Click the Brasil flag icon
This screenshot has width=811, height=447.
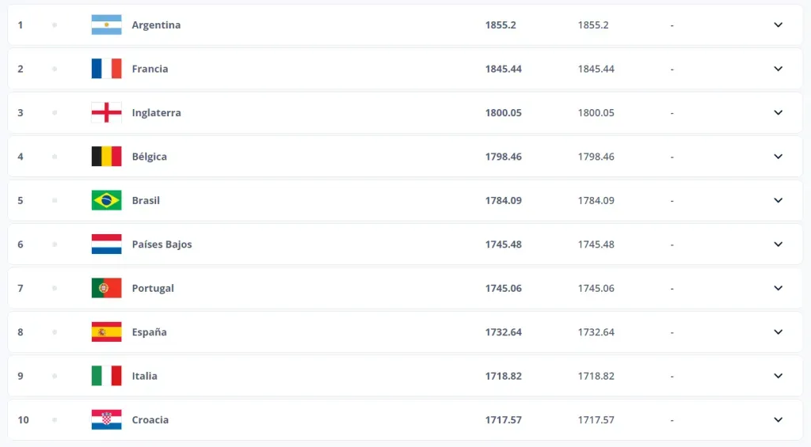tap(106, 200)
